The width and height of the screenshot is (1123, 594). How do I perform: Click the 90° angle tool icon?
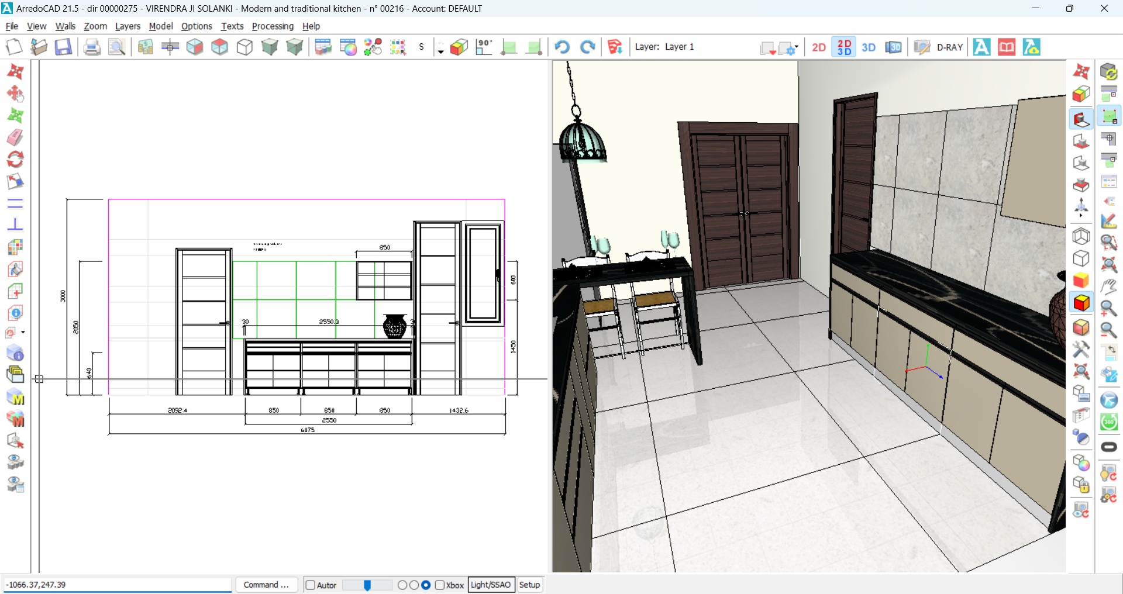point(484,47)
